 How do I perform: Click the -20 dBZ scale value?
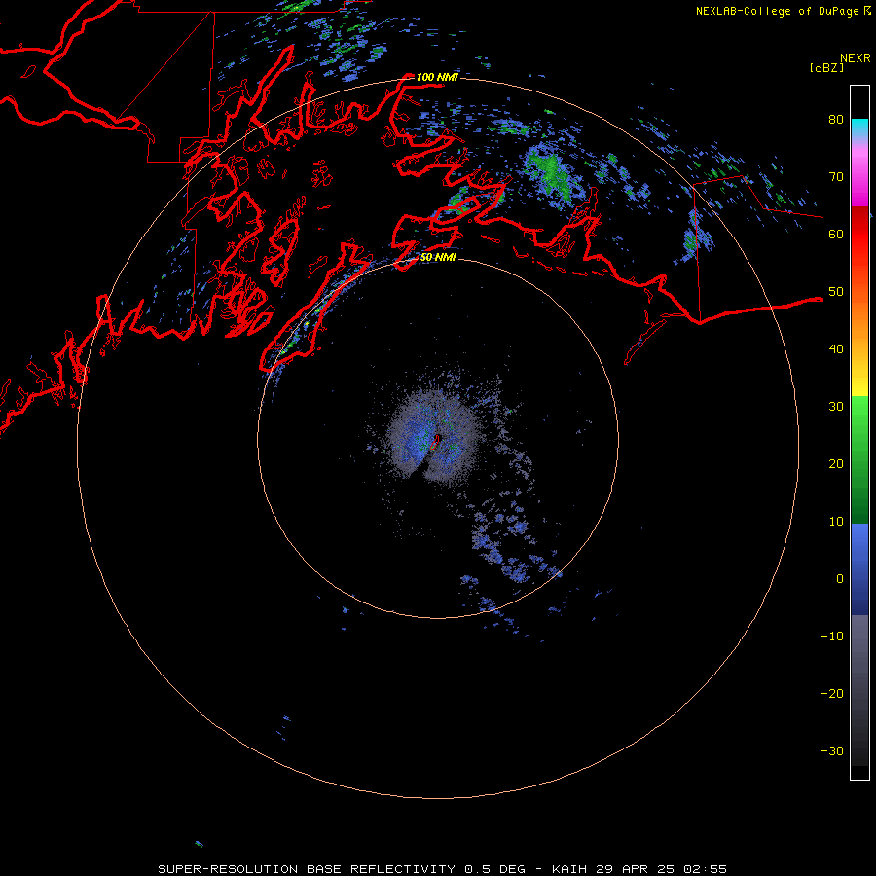[832, 693]
